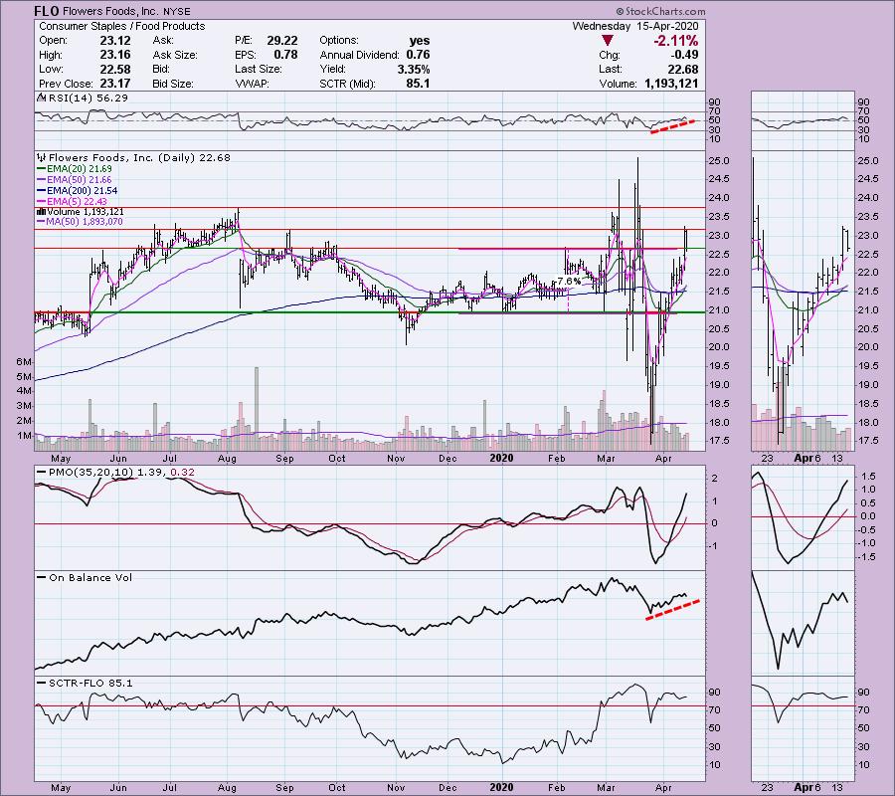The height and width of the screenshot is (796, 895).
Task: Click the Last value 22.68 in the header
Action: tap(682, 69)
